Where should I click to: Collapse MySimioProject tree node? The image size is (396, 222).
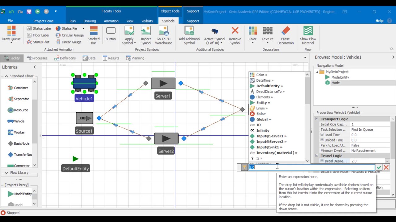coord(317,72)
